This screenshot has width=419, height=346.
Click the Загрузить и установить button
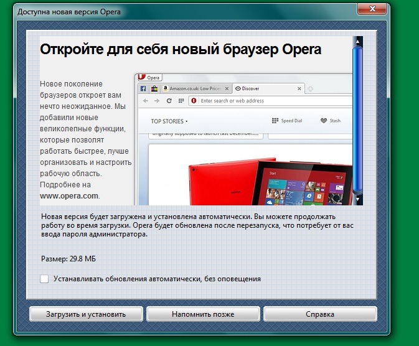86,314
